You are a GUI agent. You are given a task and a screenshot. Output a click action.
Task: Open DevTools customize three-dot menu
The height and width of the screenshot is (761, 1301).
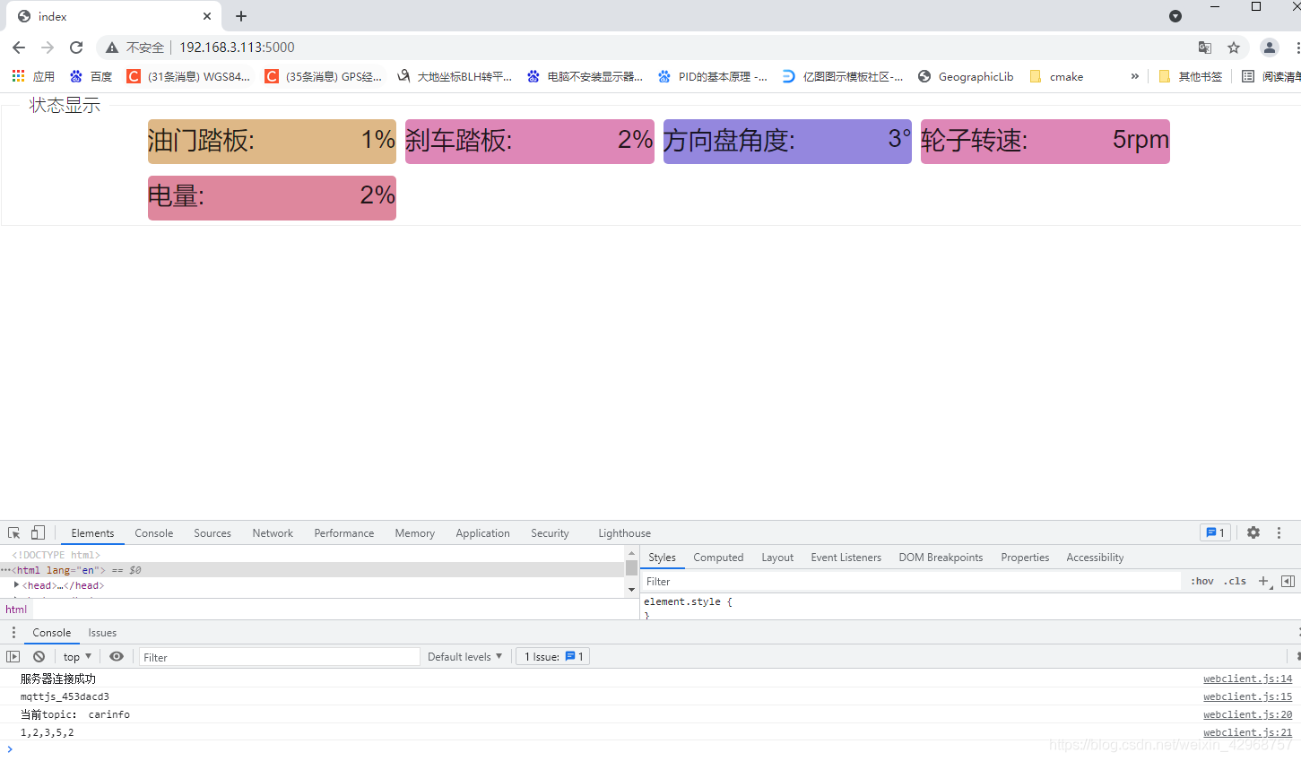click(x=1279, y=532)
